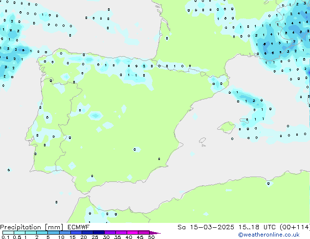Click the Mallorca island on the map
The width and height of the screenshot is (310, 239).
click(x=226, y=128)
